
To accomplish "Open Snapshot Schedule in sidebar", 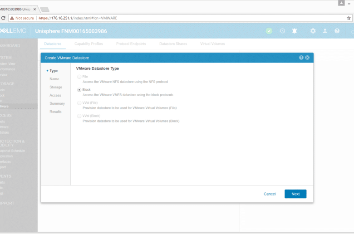I will (12, 151).
